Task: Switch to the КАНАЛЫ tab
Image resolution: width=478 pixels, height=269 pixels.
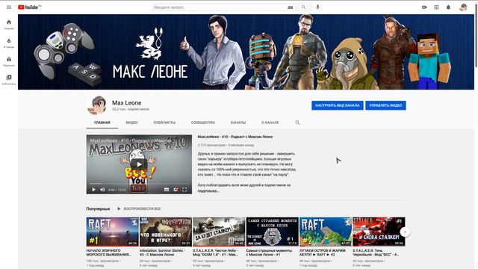Action: pyautogui.click(x=238, y=123)
